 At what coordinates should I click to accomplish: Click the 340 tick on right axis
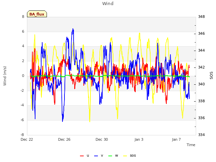[201, 84]
